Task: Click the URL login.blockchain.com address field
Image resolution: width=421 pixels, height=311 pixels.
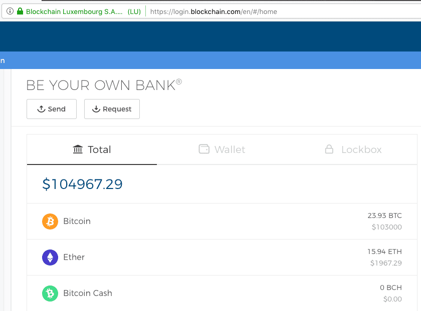Action: pyautogui.click(x=214, y=11)
